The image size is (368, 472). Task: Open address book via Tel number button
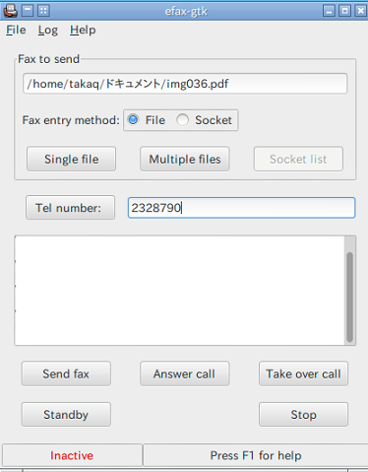pyautogui.click(x=70, y=208)
